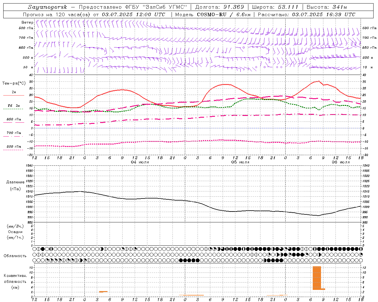This screenshot has width=378, height=302.
Task: Select the longitude value Долгота: 91.369
Action: point(220,7)
